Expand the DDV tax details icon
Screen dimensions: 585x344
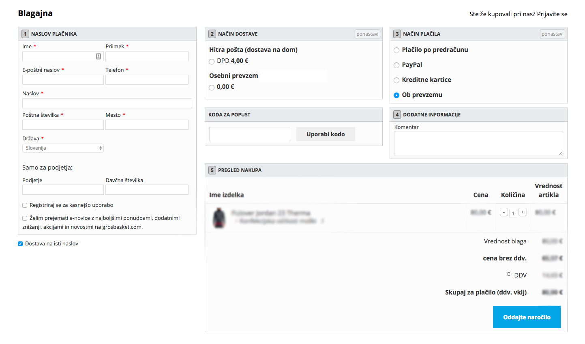(508, 275)
